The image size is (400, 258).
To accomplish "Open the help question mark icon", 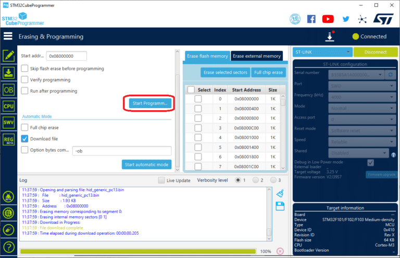I will (8, 247).
